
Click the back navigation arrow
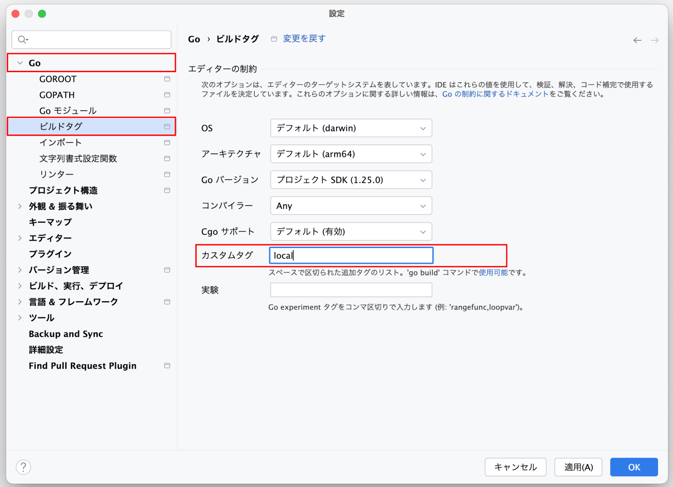(637, 40)
